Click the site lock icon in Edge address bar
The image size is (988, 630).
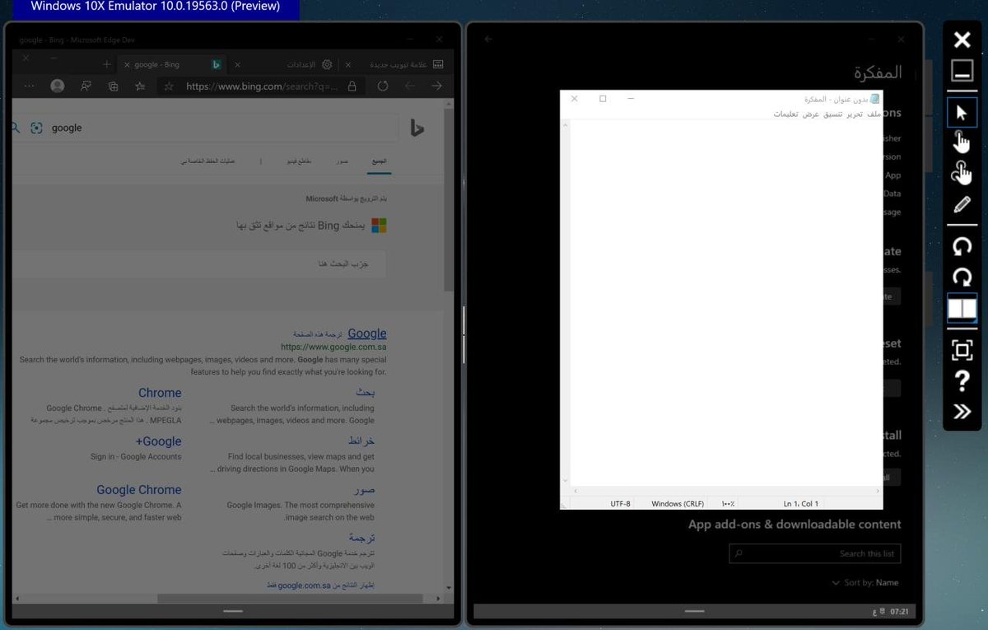point(352,86)
